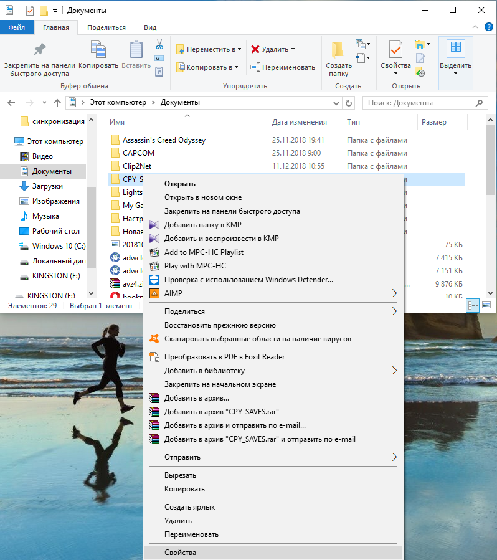Image resolution: width=497 pixels, height=560 pixels.
Task: Click the scissors Cut icon in ribbon
Action: [x=159, y=45]
